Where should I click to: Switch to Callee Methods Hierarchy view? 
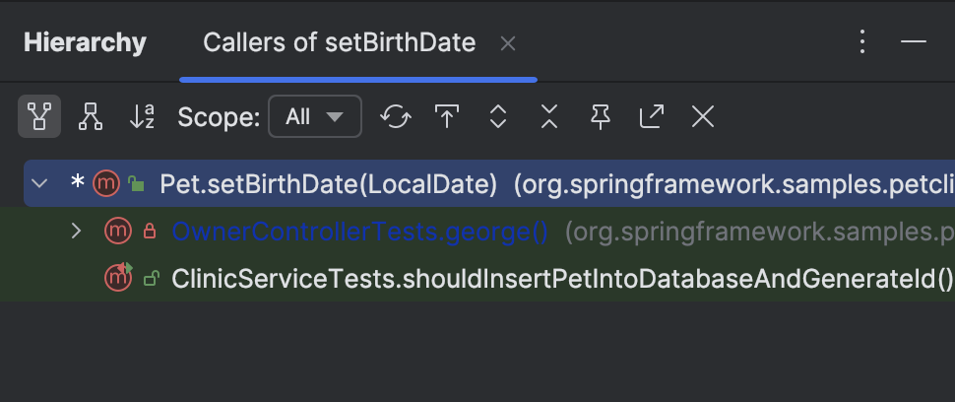pyautogui.click(x=91, y=117)
